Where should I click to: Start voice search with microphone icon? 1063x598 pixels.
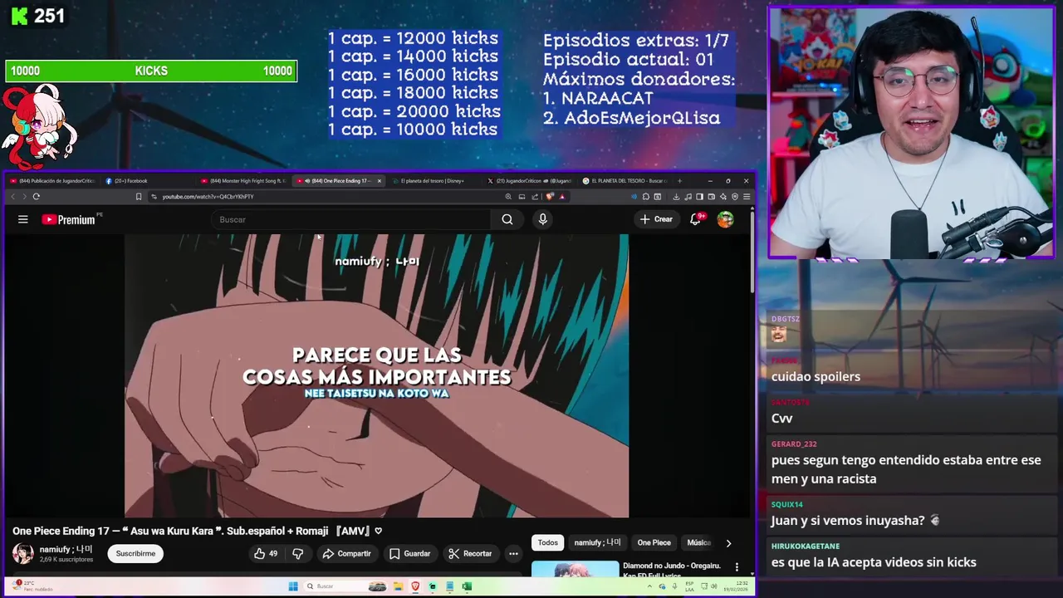(542, 219)
